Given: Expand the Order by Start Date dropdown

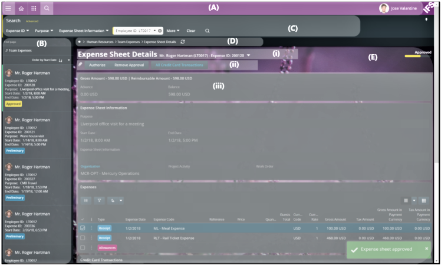Looking at the screenshot, I should pos(68,60).
